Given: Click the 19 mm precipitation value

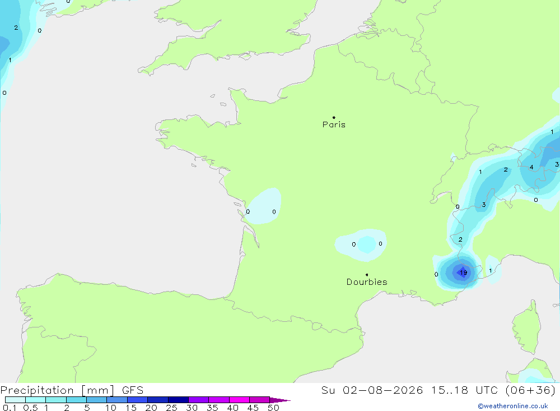Looking at the screenshot, I should click(463, 273).
